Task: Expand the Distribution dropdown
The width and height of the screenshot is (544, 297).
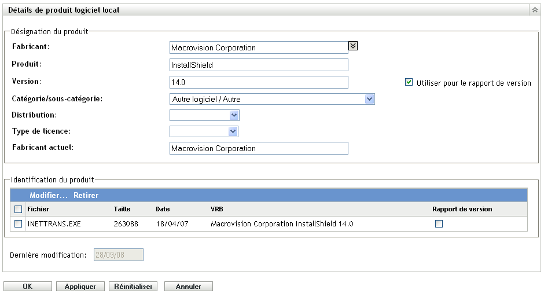Action: 233,115
